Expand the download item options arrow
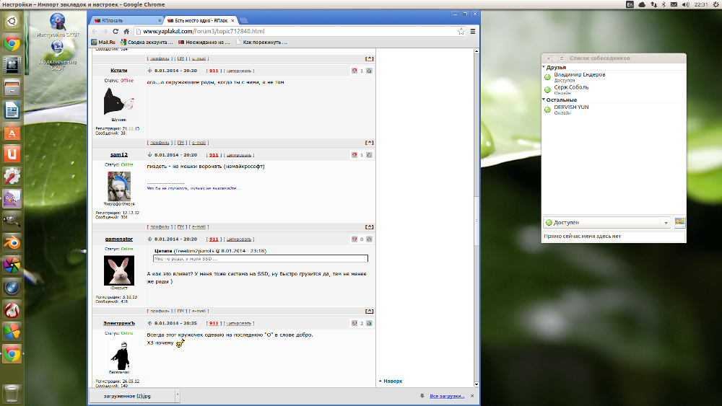 tap(178, 395)
